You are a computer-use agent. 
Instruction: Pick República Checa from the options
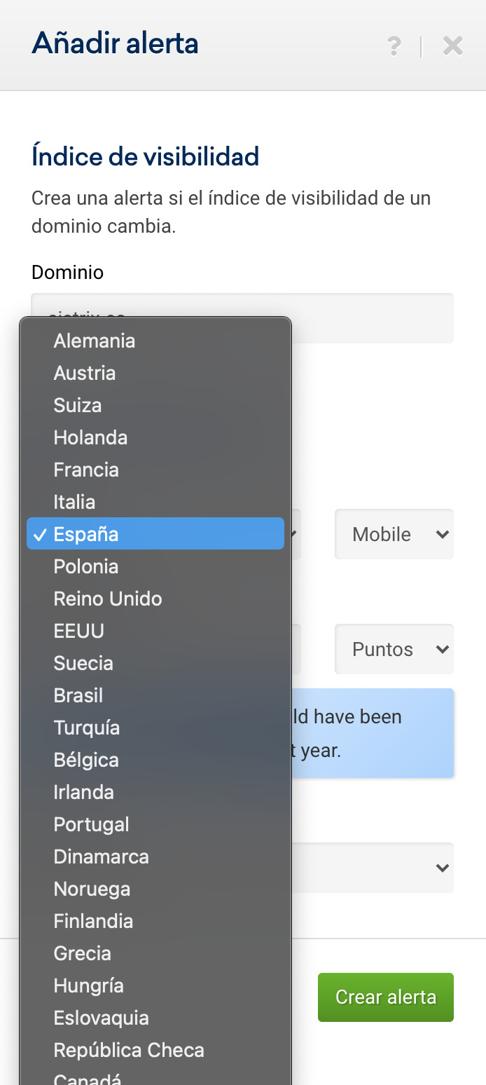click(x=129, y=1050)
